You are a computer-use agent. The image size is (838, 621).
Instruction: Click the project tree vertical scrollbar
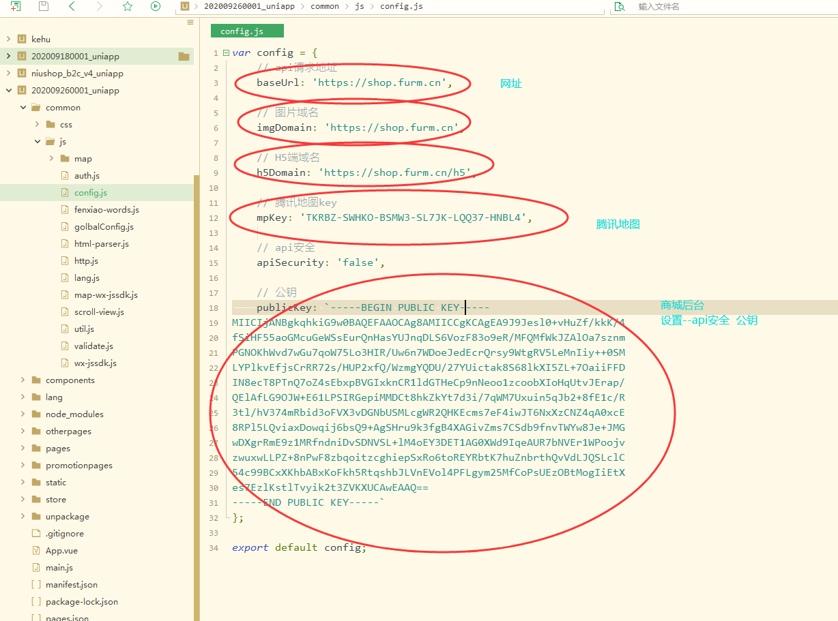click(x=197, y=395)
